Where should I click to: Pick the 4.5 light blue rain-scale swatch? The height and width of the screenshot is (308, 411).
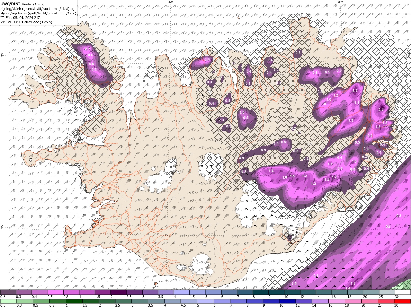click(x=189, y=301)
